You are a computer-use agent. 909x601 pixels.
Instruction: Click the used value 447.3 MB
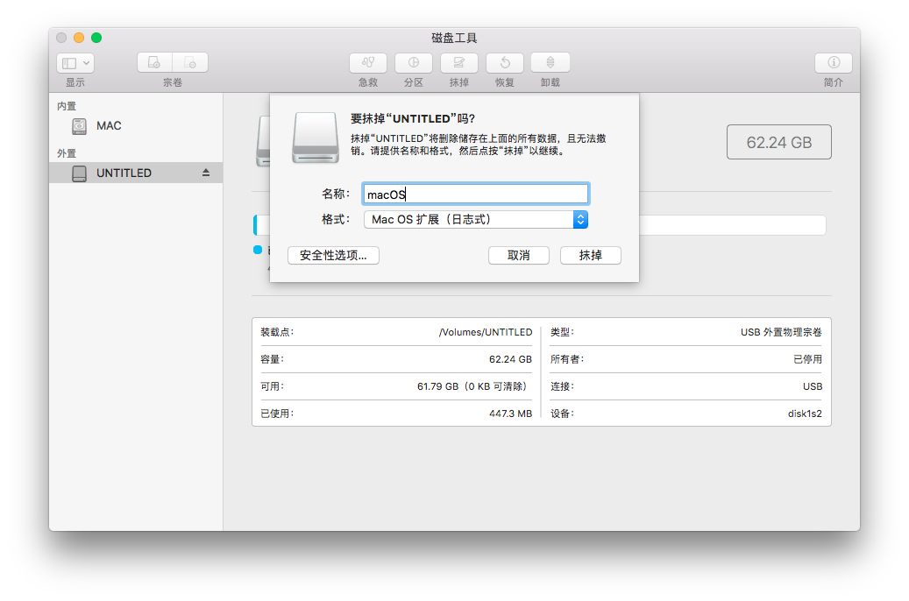[x=510, y=414]
